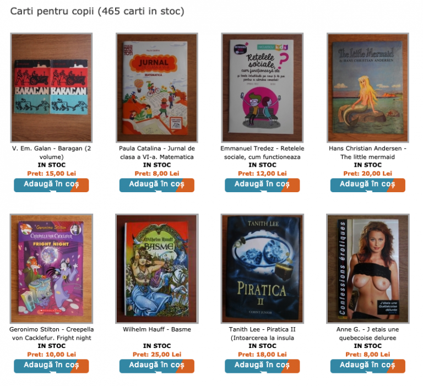Add Geronimo Stilton Fright night to cart
The height and width of the screenshot is (386, 423).
(51, 366)
